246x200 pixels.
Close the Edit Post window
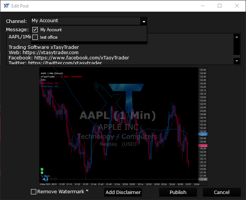tap(237, 6)
